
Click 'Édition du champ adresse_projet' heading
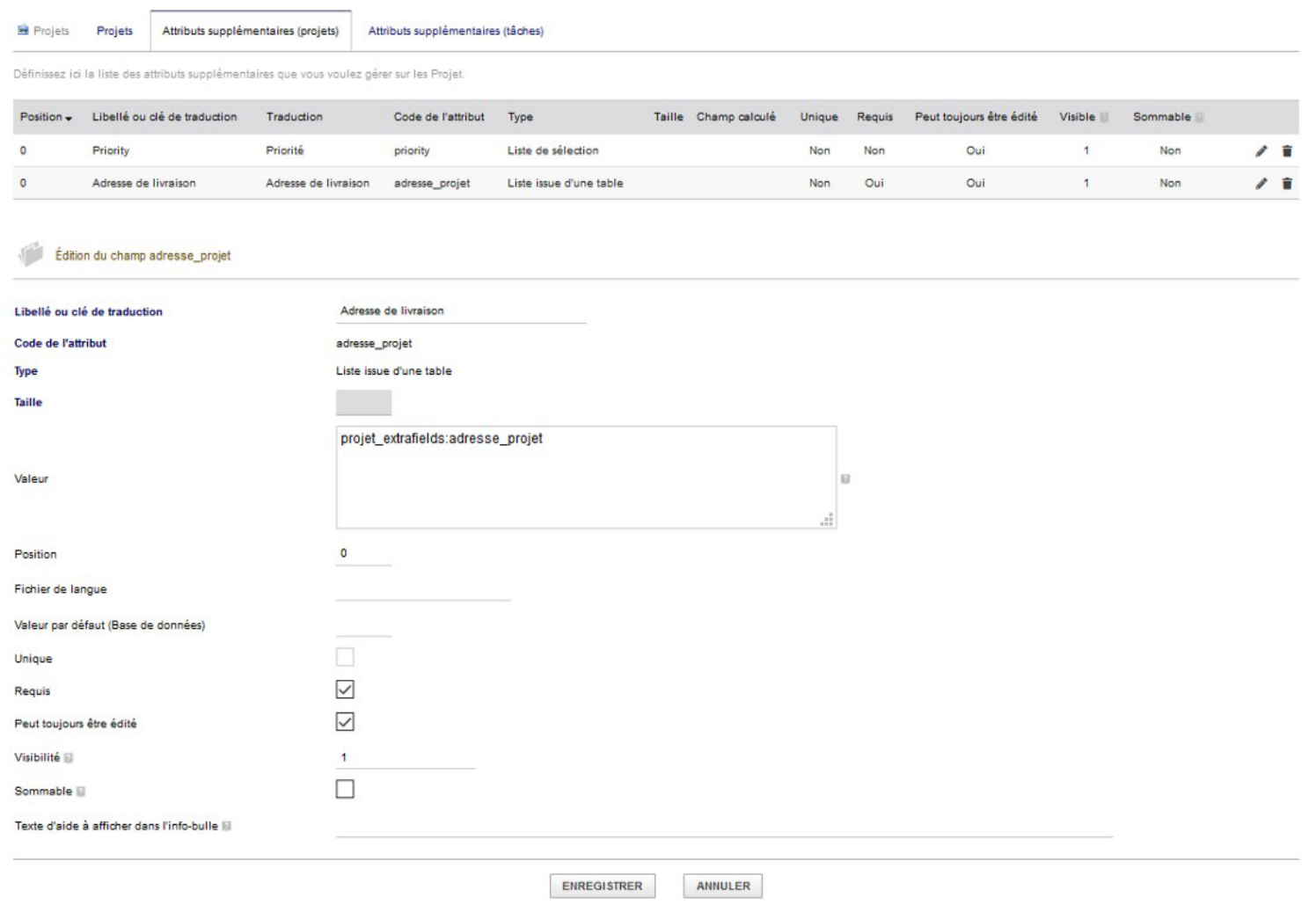(x=143, y=255)
